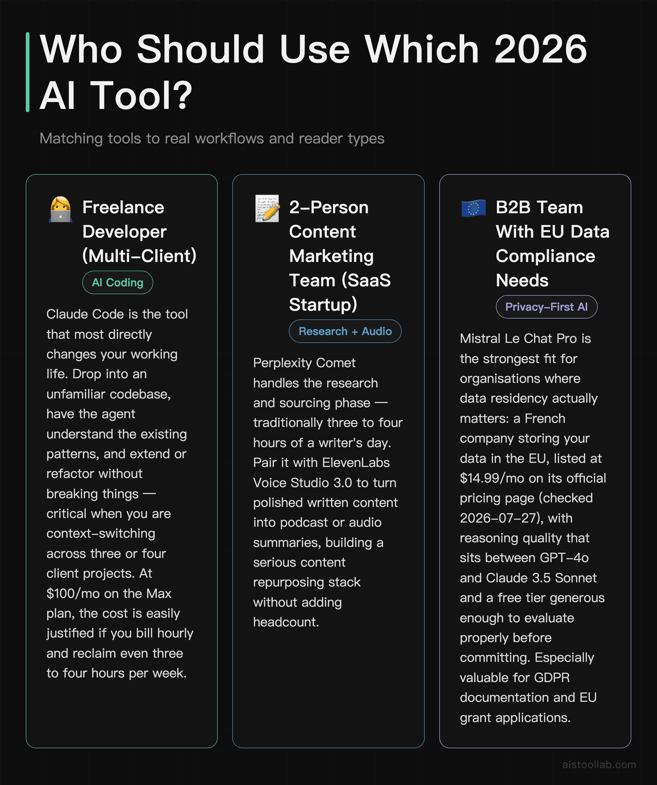This screenshot has height=785, width=657.
Task: Click the Claude Code description paragraph
Action: coord(120,494)
